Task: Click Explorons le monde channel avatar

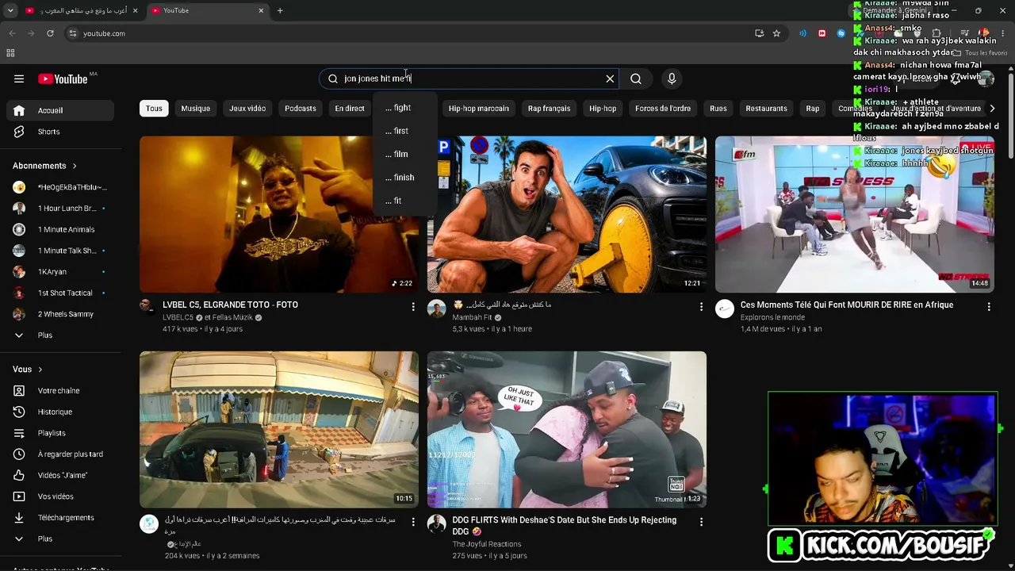Action: pyautogui.click(x=725, y=309)
